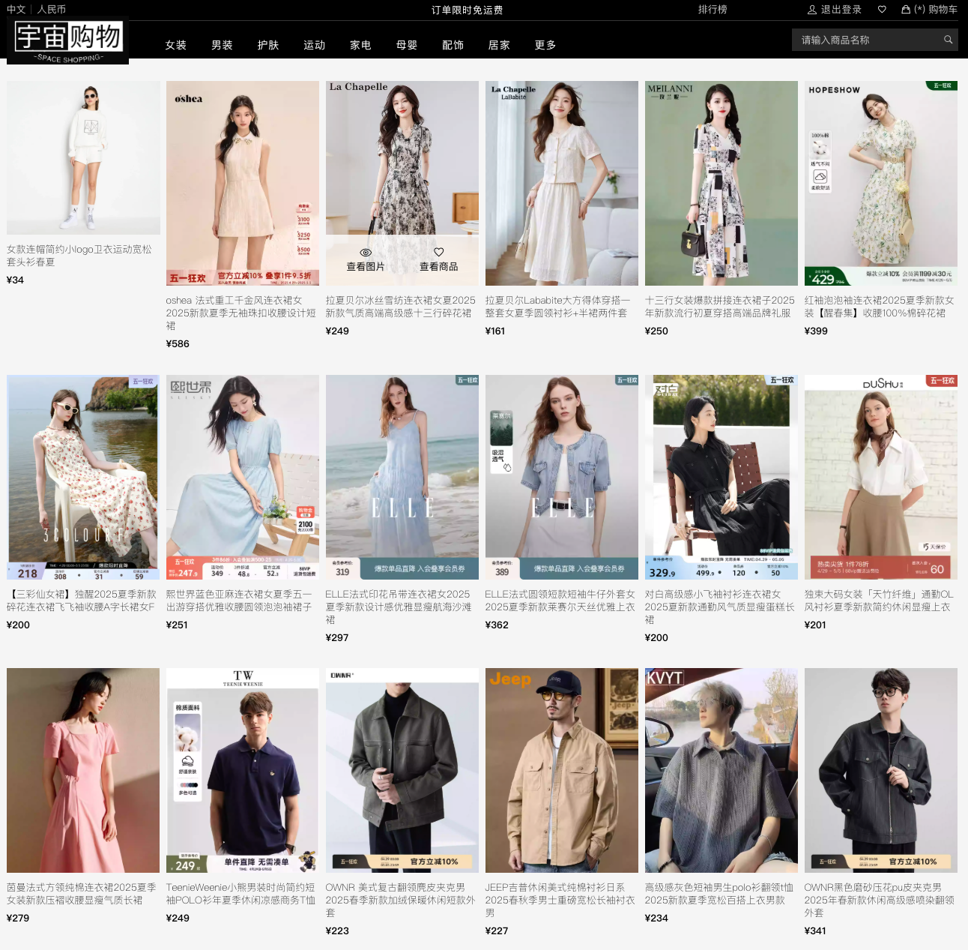Click the magnifier search icon

[948, 40]
